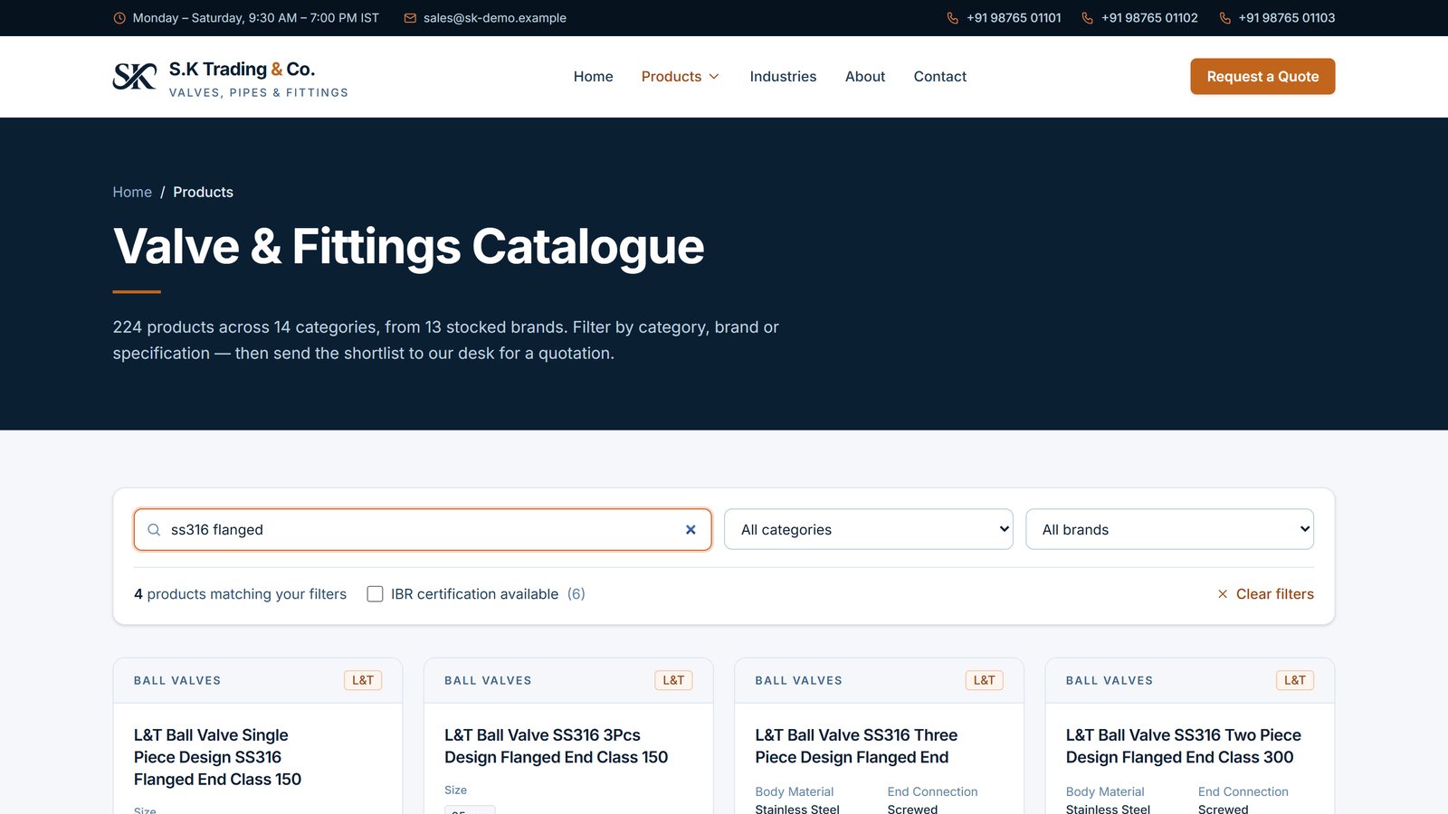
Task: Open L&T Ball Valve SS316 3Pcs product
Action: pos(557,746)
